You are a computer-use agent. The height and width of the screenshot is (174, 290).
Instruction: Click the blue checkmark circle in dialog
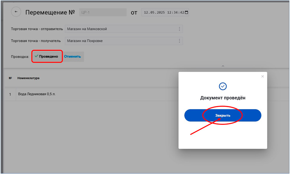[223, 86]
